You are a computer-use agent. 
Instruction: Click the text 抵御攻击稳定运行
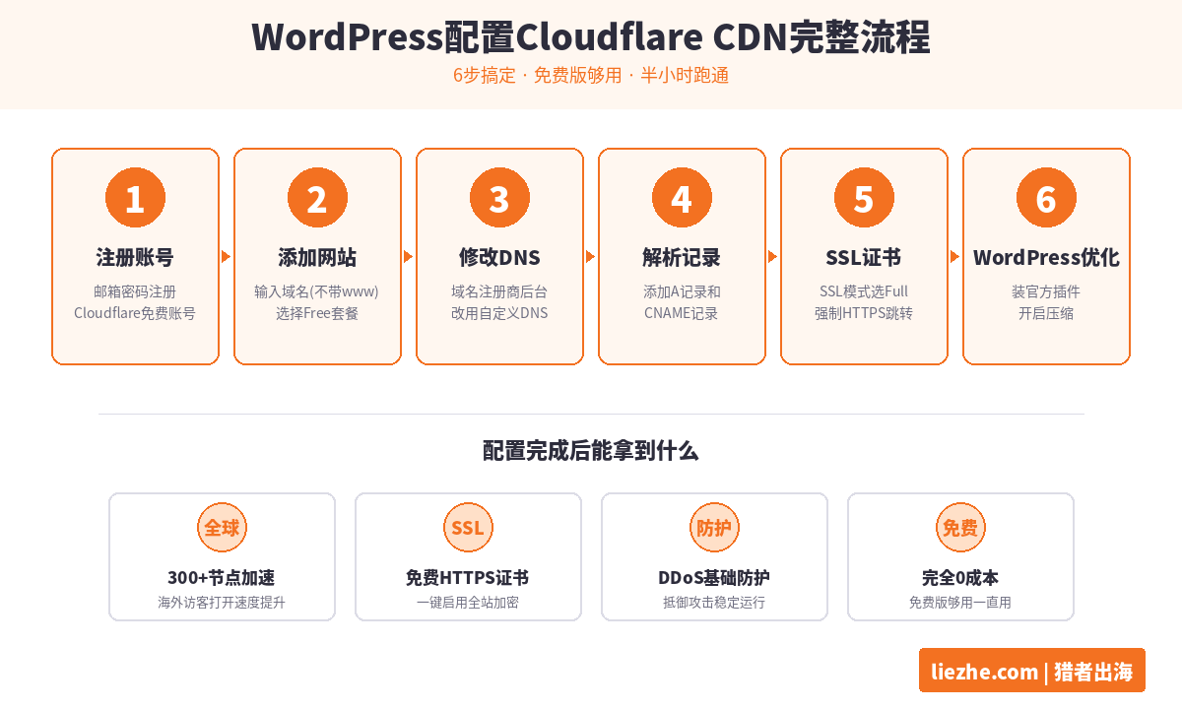714,602
